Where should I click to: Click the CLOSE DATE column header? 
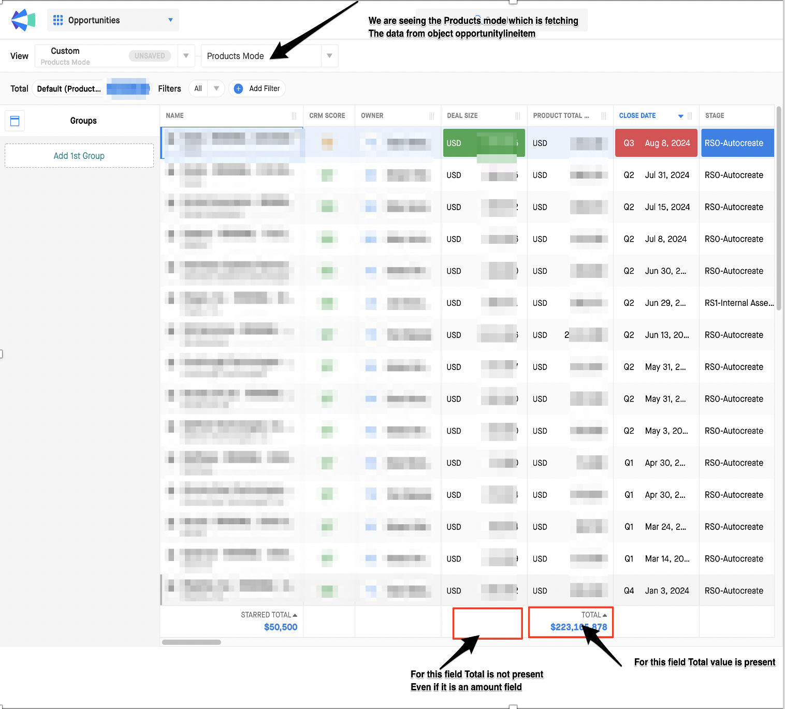tap(637, 115)
